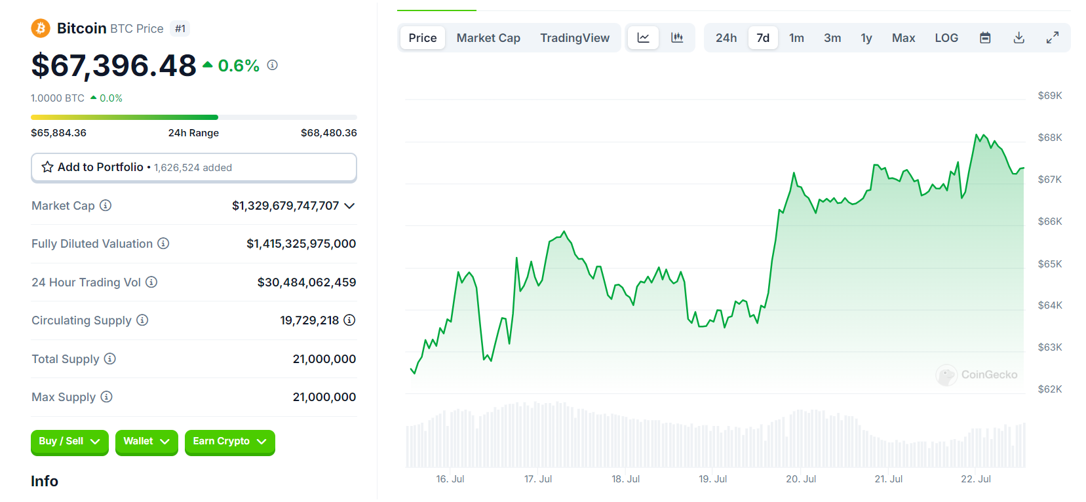Open Circulating Supply label info icon
The image size is (1086, 502).
142,320
